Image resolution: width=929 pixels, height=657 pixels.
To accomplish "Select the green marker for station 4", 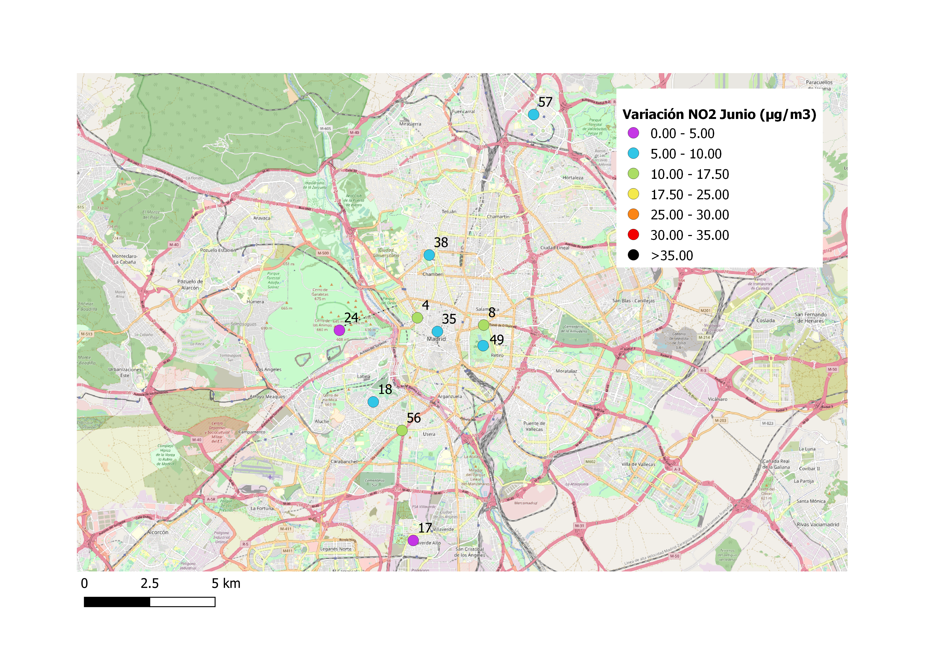I will point(417,318).
